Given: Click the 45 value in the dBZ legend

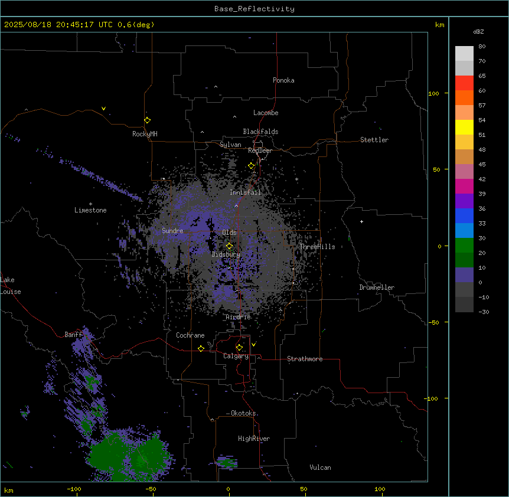Looking at the screenshot, I should click(482, 165).
